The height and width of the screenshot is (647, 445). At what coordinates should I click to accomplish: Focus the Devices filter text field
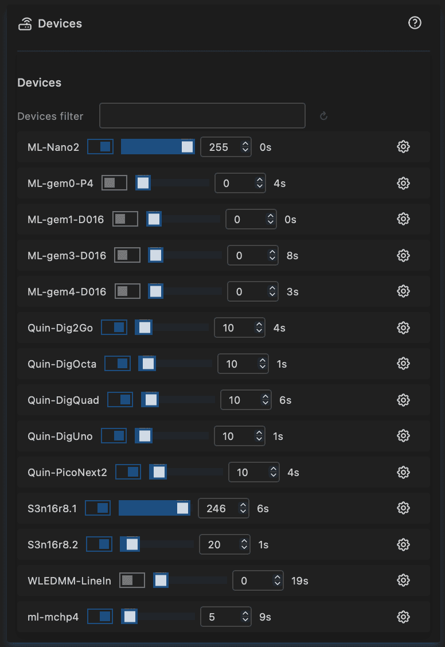pos(202,116)
